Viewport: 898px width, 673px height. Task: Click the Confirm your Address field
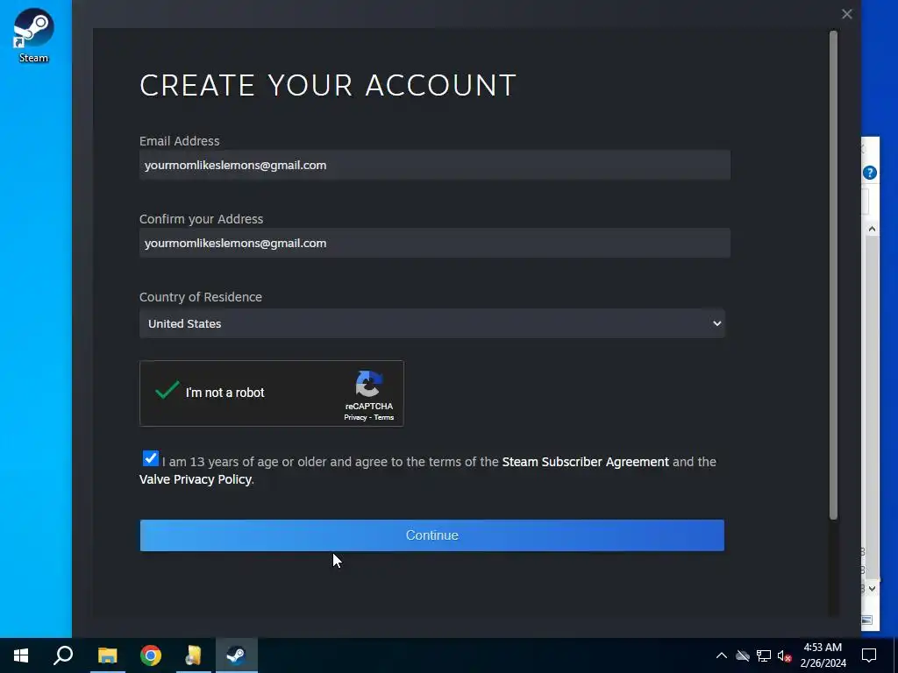pyautogui.click(x=435, y=243)
